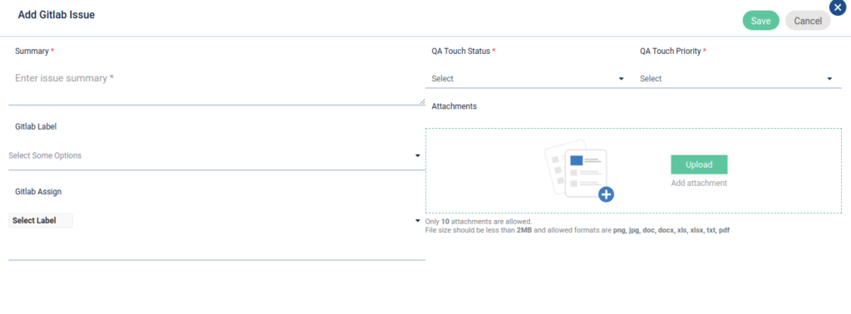Click the Gitlab Label heading text
Screen dimensions: 851x314
coord(36,127)
